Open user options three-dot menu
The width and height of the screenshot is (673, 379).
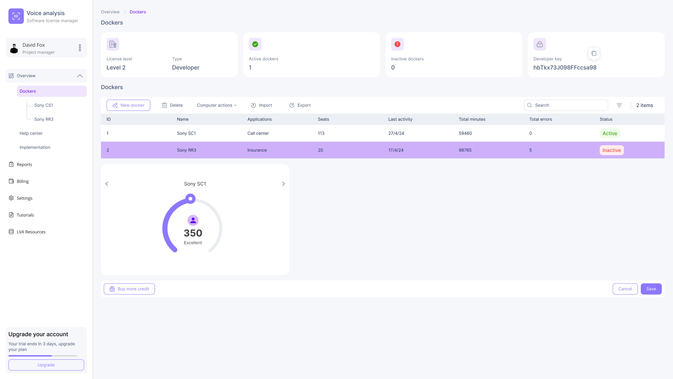click(80, 48)
